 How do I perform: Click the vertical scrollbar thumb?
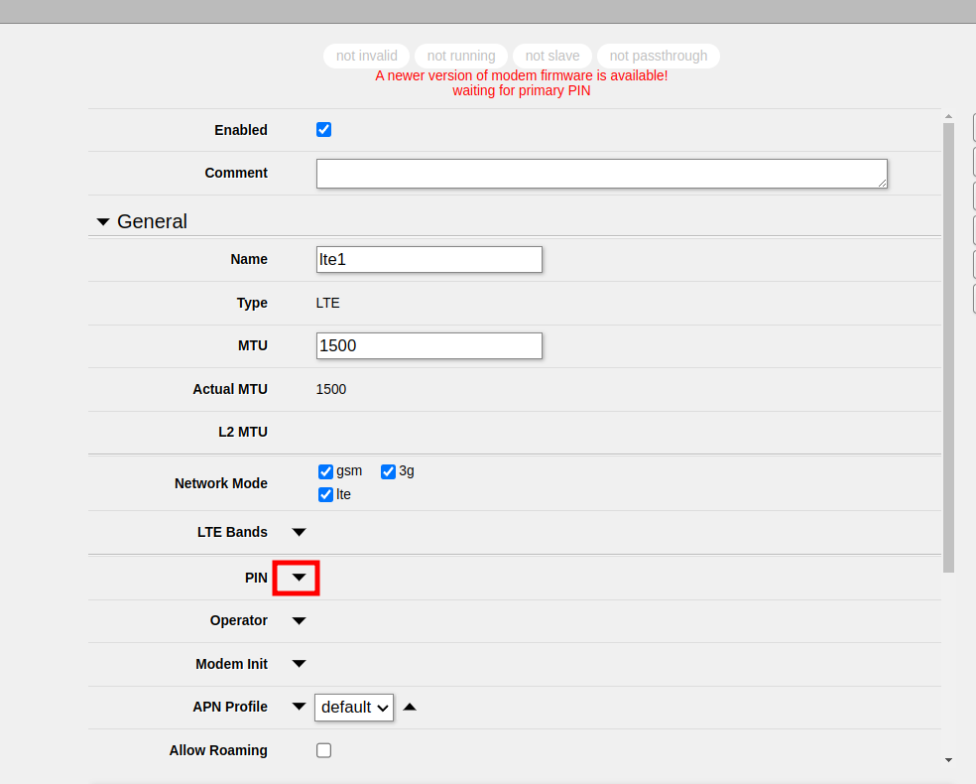click(948, 347)
